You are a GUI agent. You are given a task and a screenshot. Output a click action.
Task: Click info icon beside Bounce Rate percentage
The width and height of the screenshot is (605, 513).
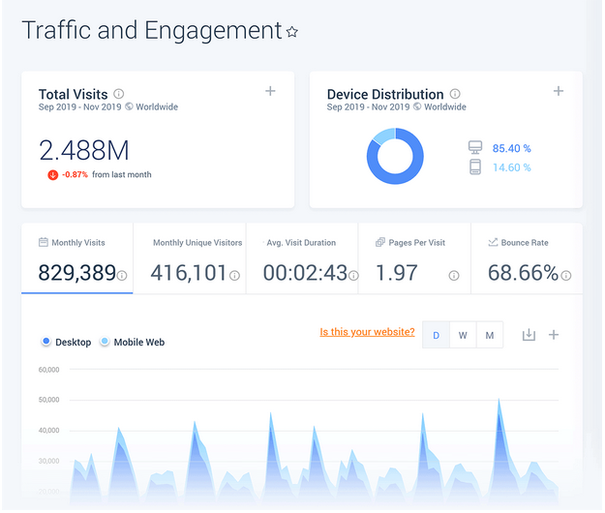[x=566, y=276]
